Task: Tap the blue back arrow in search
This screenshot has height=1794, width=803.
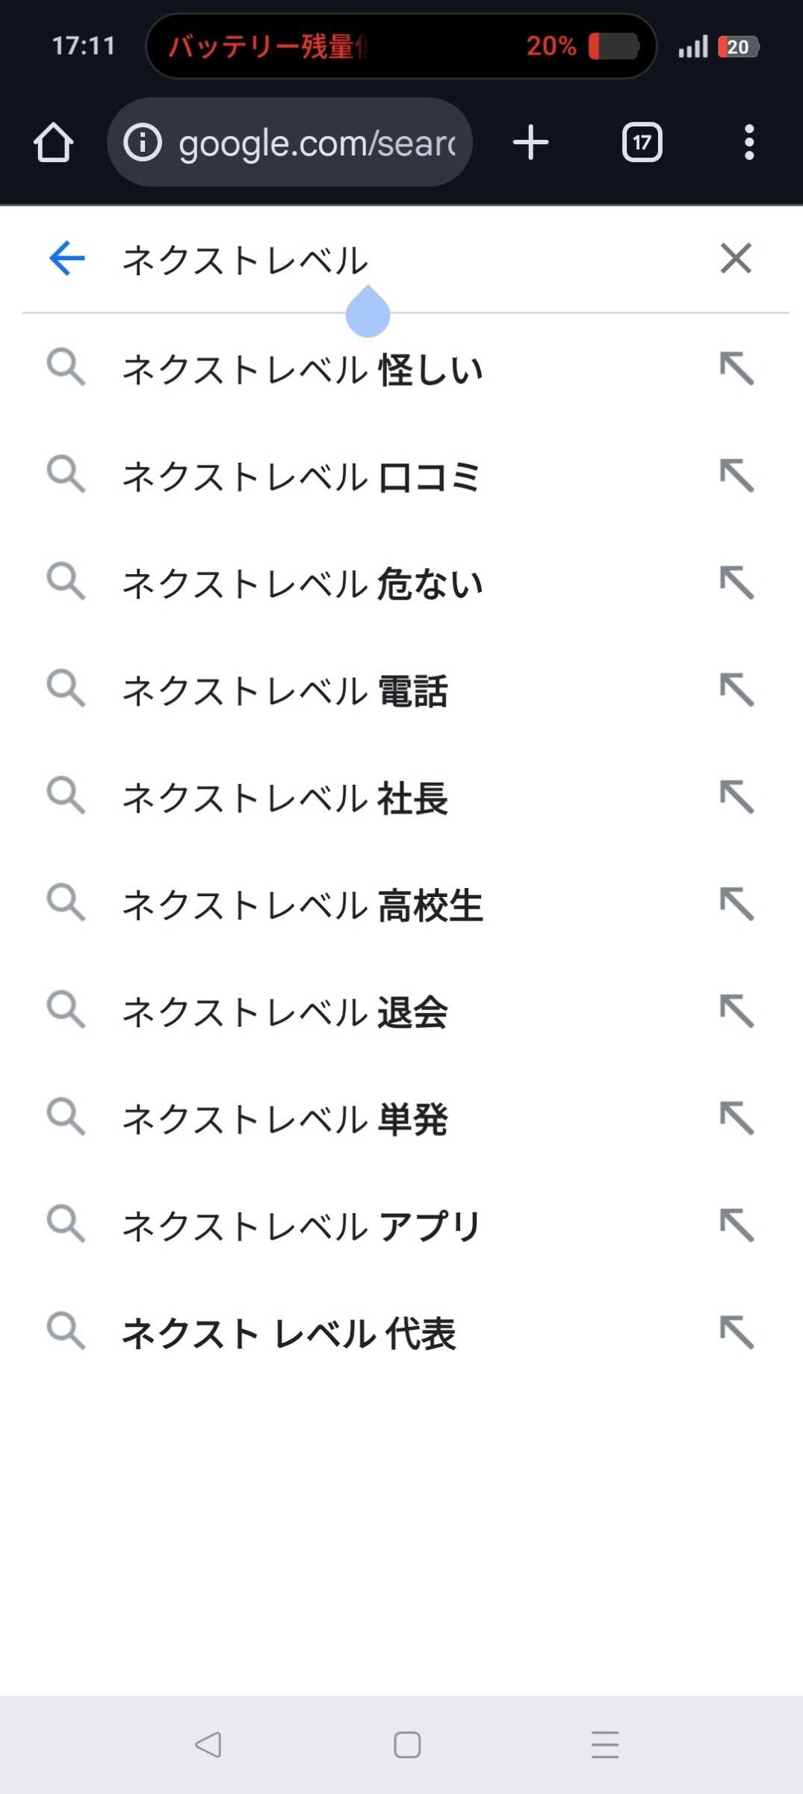Action: (66, 259)
